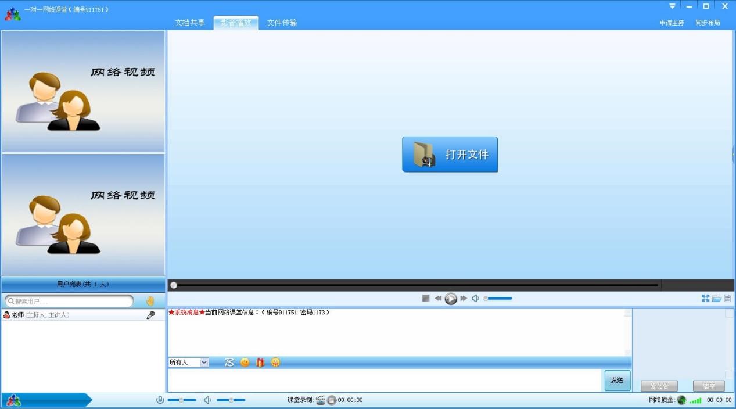Open the settings arrow menu at top right
This screenshot has width=736, height=409.
(x=672, y=6)
